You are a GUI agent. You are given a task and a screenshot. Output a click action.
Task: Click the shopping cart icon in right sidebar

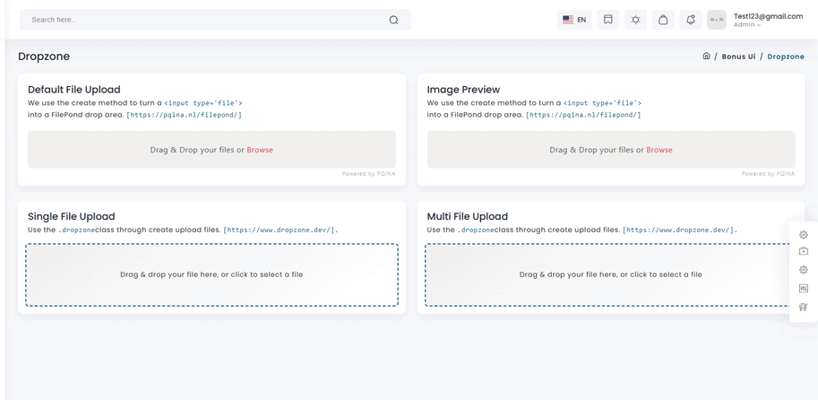(804, 307)
